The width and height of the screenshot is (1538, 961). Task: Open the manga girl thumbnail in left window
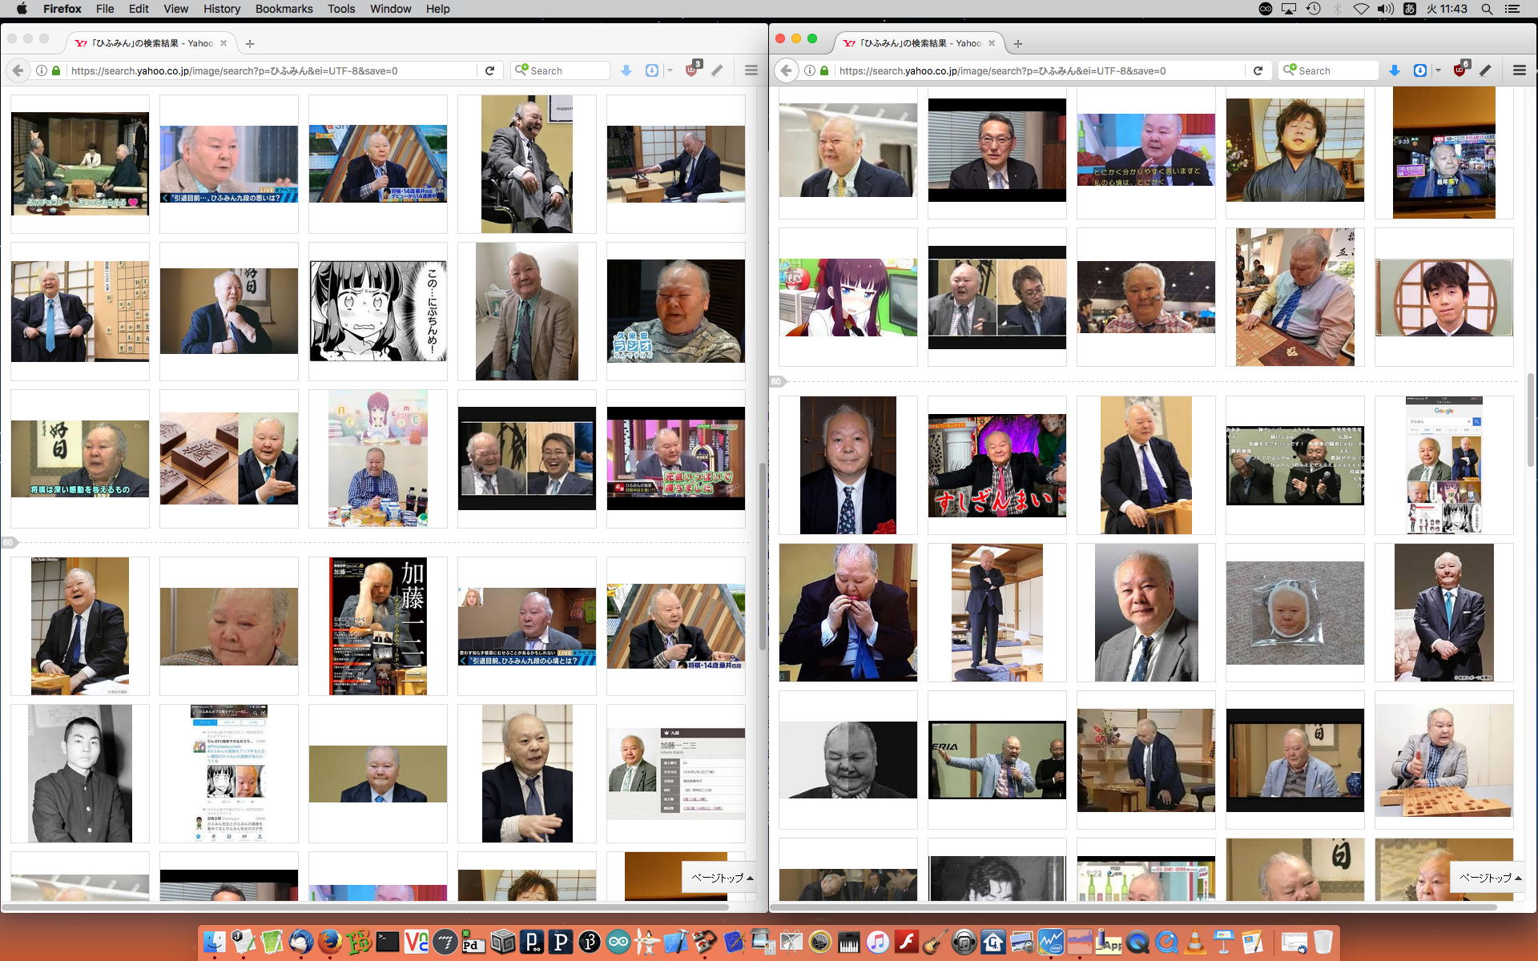(x=378, y=312)
